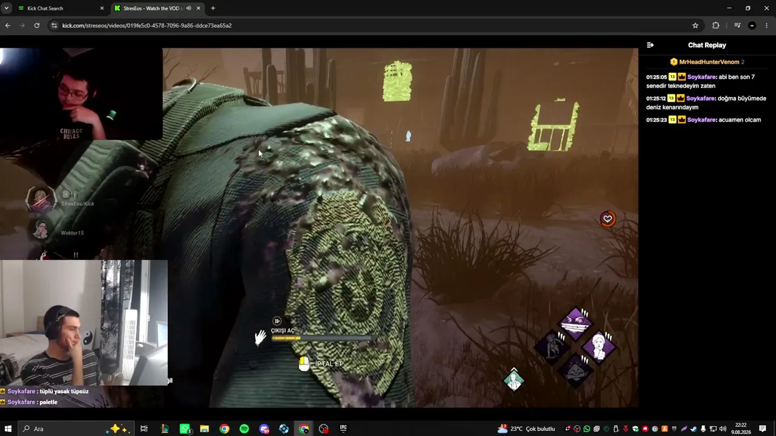This screenshot has width=776, height=436.
Task: Open League of Legends from taskbar
Action: (x=164, y=429)
